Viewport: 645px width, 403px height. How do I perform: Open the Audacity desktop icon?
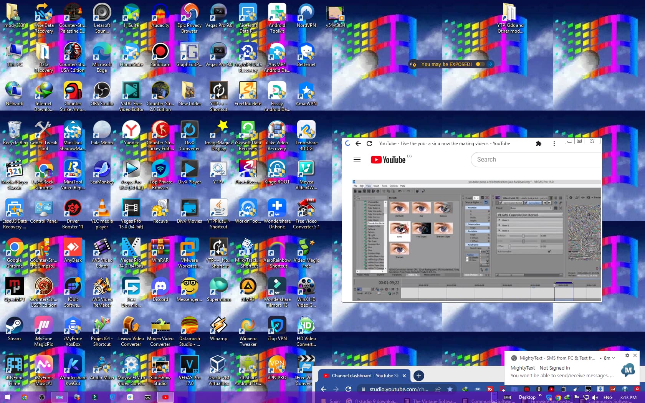tap(160, 16)
